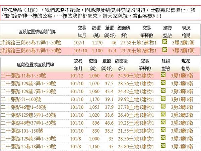Image resolution: width=201 pixels, height=151 pixels.
Task: Open 北新路三段65巷12弄 address dated 101/10
Action: (x=30, y=51)
